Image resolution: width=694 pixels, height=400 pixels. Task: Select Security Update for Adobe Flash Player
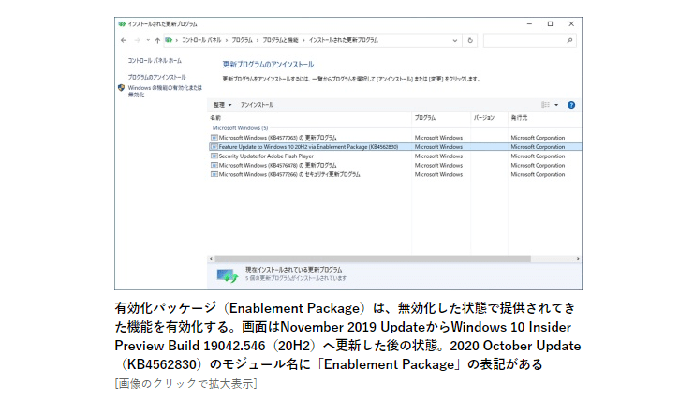point(267,156)
